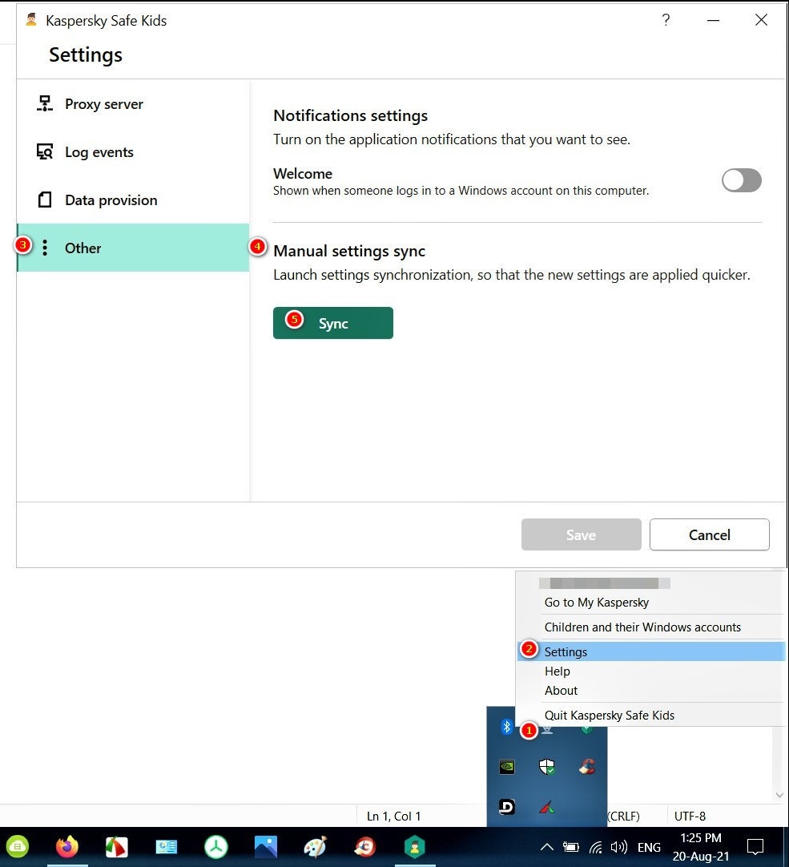Select the Other settings section

[x=133, y=248]
